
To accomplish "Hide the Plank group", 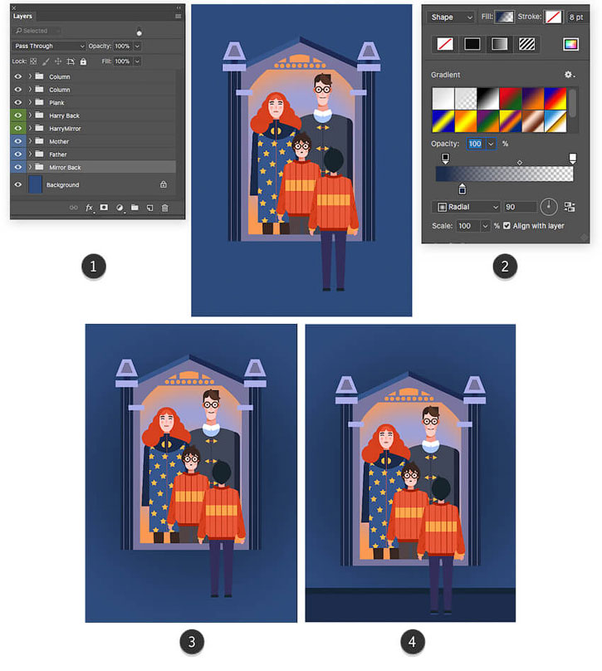I will point(18,102).
